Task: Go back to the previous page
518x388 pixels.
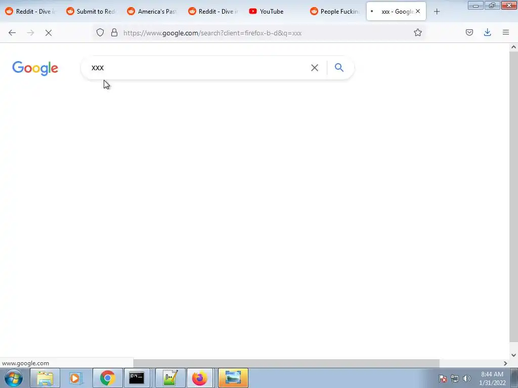Action: (x=12, y=33)
